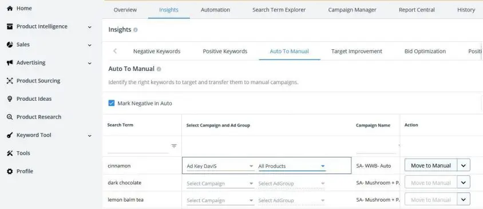Open action arrow menu for cinnamon row

point(464,165)
